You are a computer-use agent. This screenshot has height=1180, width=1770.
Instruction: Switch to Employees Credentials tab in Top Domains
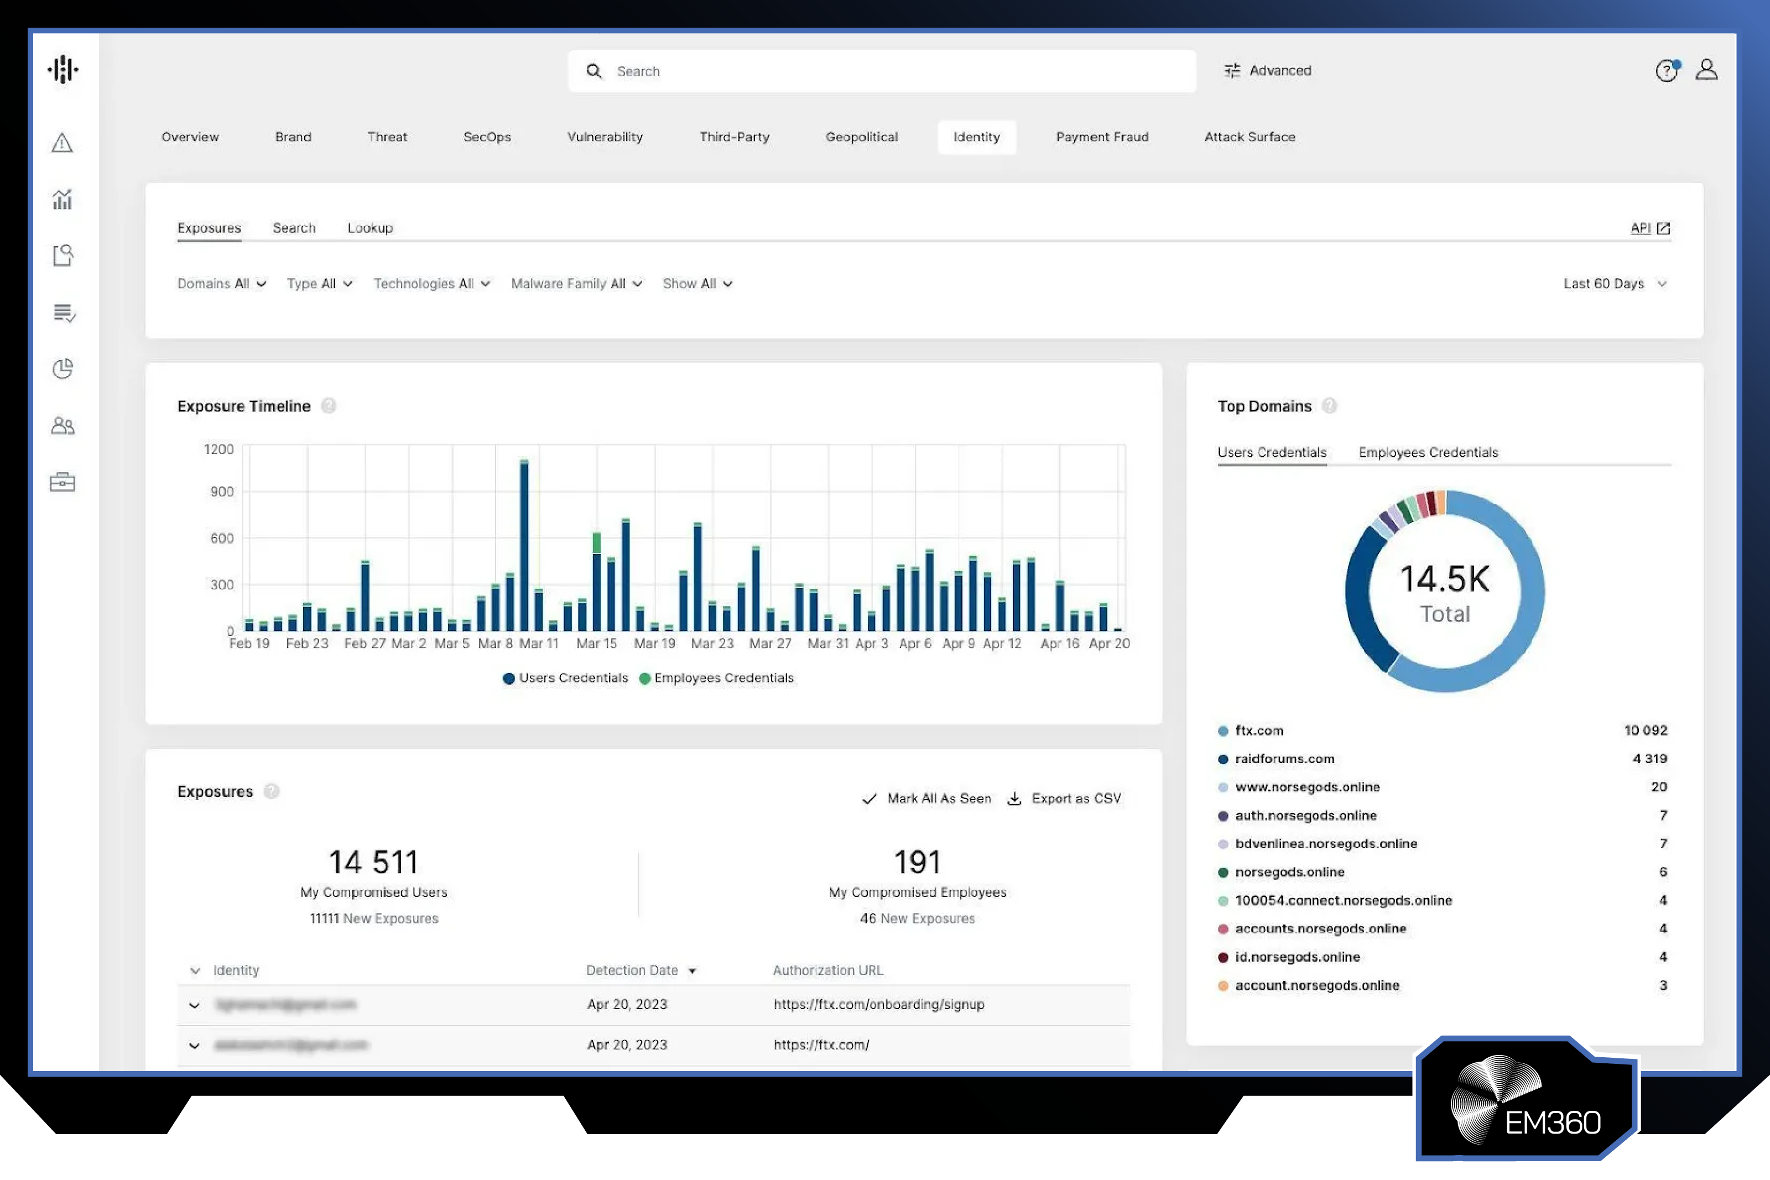[1428, 452]
